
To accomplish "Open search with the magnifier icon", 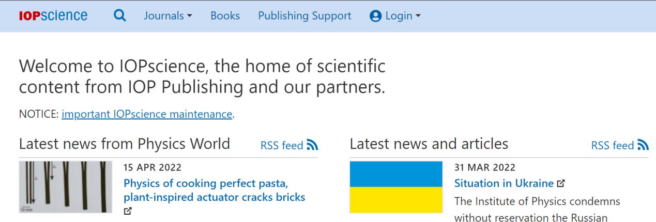I will pos(120,16).
